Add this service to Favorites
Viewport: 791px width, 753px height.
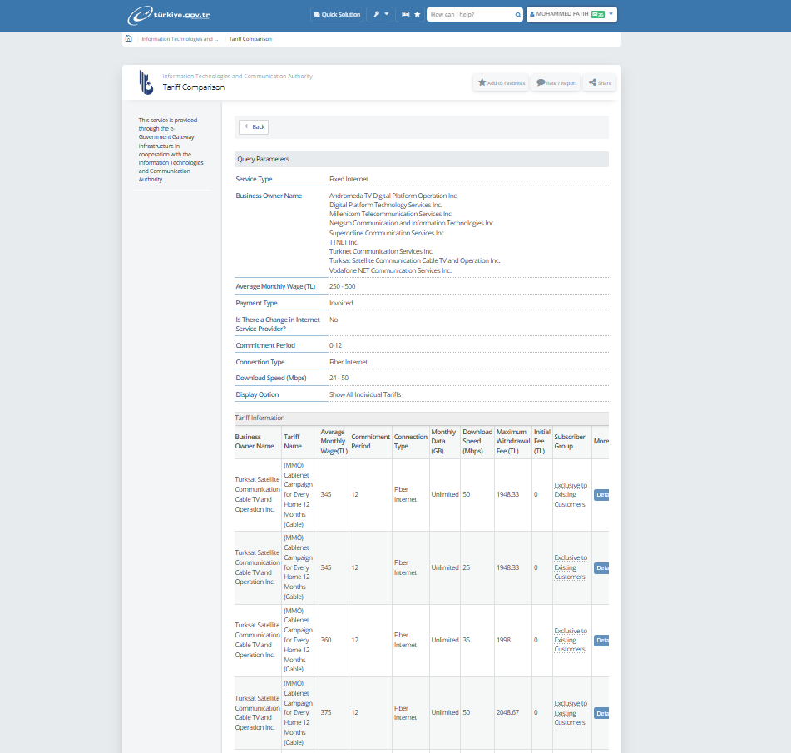501,82
